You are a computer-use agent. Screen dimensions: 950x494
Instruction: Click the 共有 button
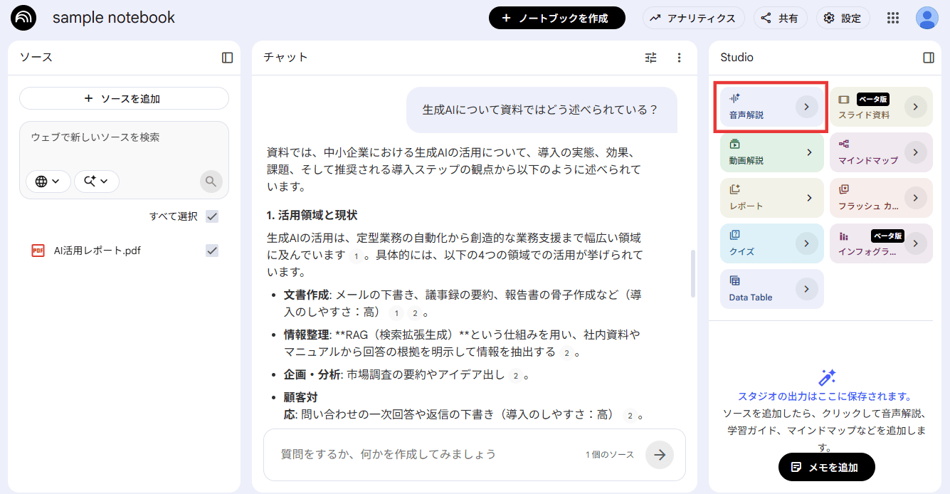[x=781, y=18]
